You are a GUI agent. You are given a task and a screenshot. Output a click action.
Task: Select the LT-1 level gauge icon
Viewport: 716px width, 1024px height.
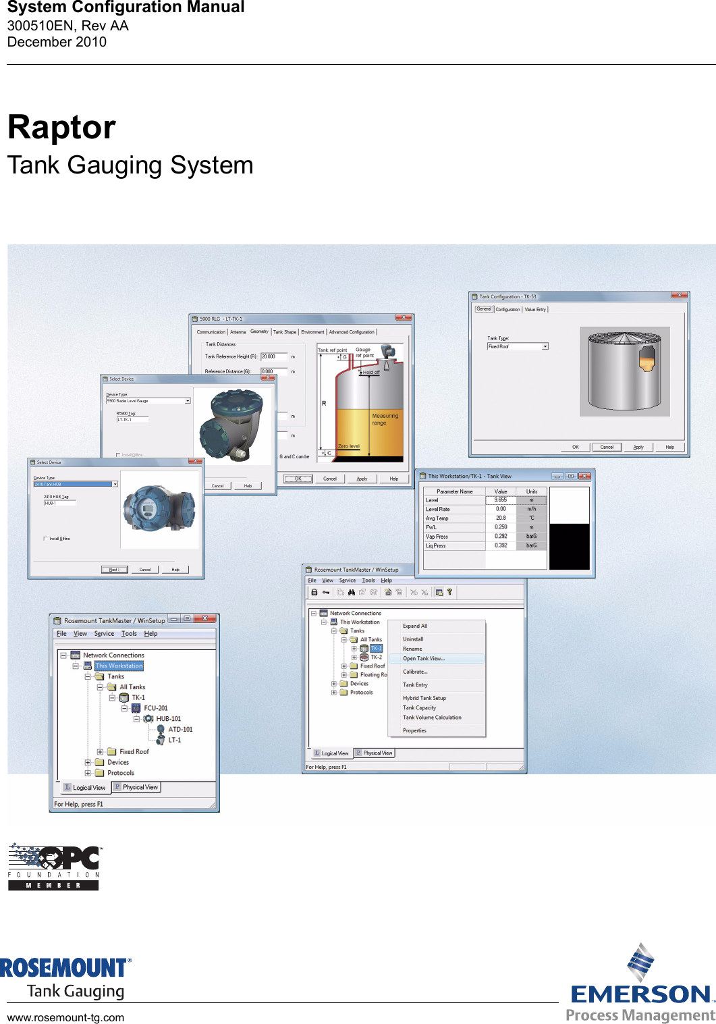161,740
